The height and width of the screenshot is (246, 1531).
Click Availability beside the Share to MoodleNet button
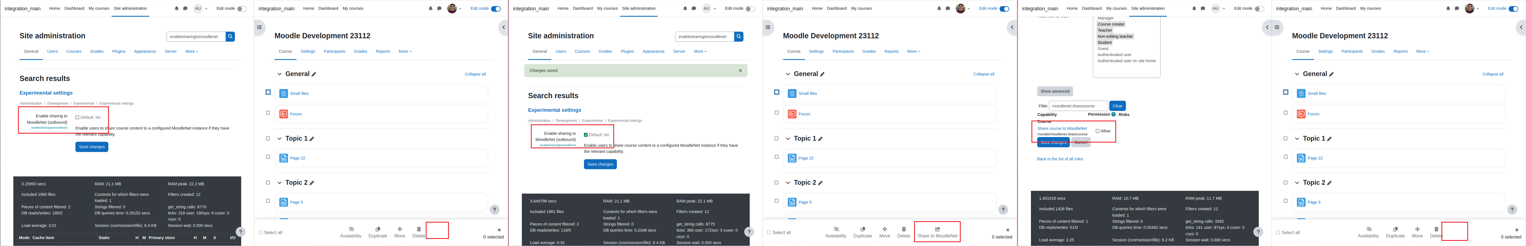click(836, 232)
